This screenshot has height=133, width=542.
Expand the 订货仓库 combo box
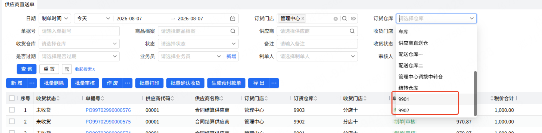point(436,19)
